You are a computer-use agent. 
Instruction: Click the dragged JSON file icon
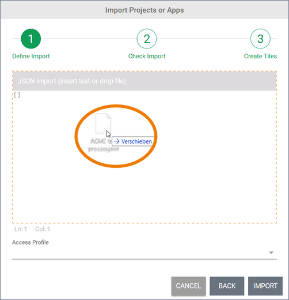(104, 124)
